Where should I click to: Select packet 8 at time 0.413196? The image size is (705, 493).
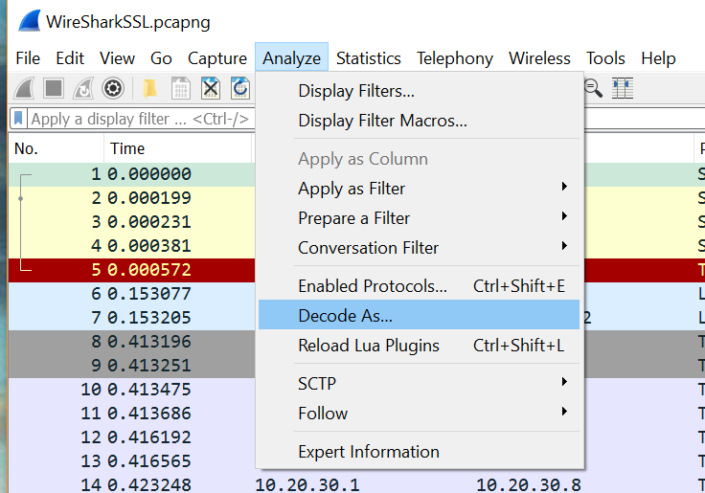click(132, 342)
